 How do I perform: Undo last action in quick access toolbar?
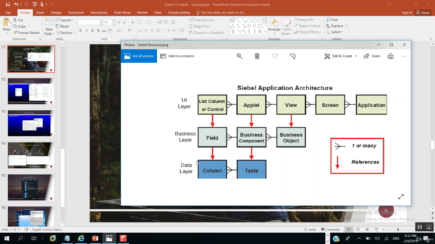[16, 5]
